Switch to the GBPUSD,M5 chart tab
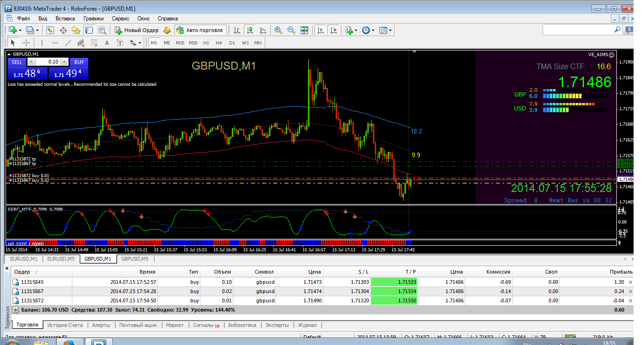Viewport: 641px width, 345px height. click(x=135, y=259)
